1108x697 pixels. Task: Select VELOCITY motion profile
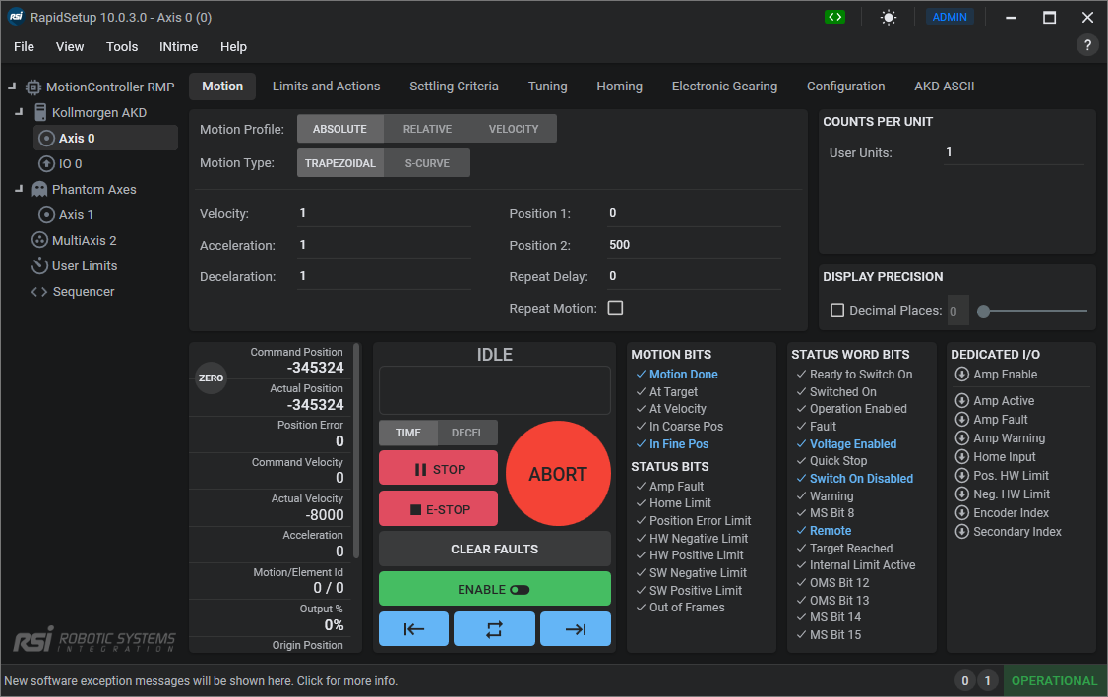tap(514, 129)
